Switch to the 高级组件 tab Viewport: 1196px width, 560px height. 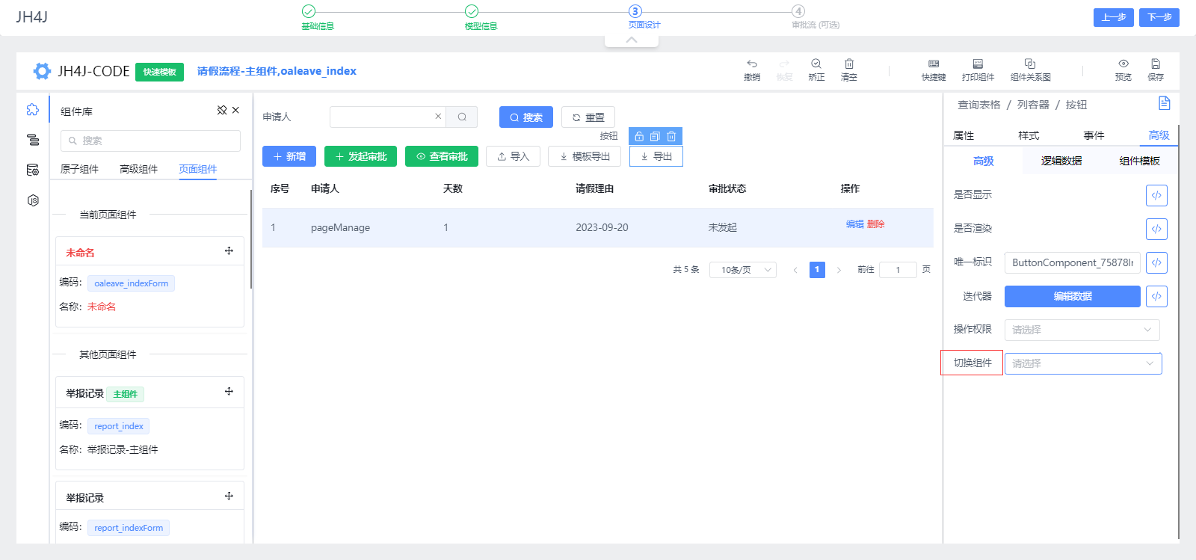tap(138, 169)
